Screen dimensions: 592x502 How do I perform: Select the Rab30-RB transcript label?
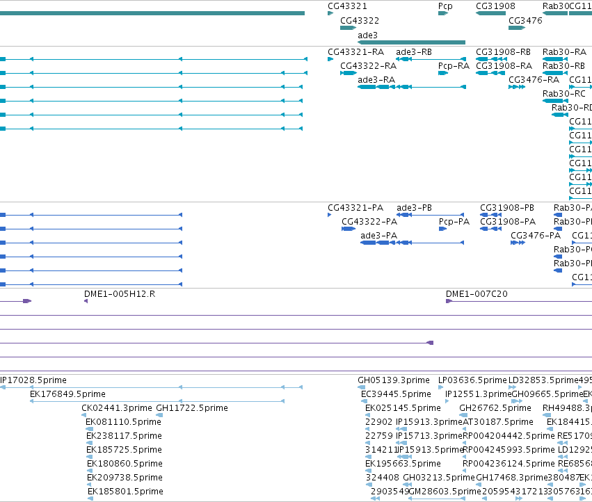563,66
